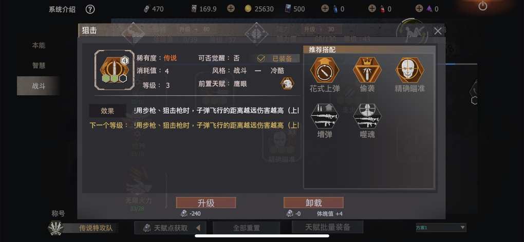Screen dimensions: 524x242
Task: Open the 噬魂 sniper talent icon
Action: click(367, 116)
